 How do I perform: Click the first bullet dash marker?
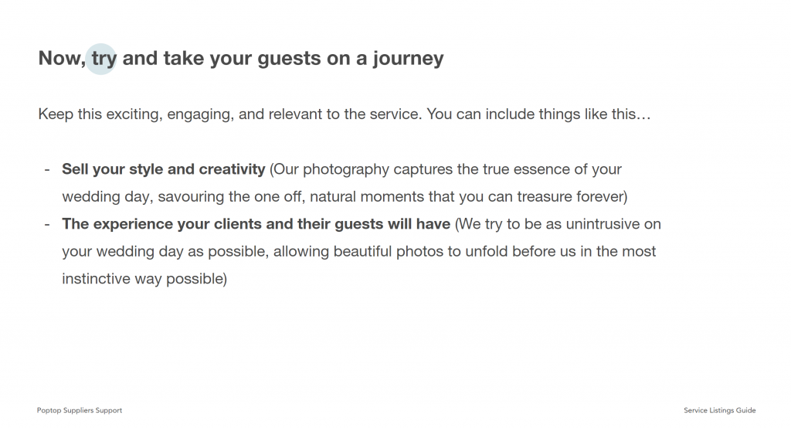pos(47,169)
